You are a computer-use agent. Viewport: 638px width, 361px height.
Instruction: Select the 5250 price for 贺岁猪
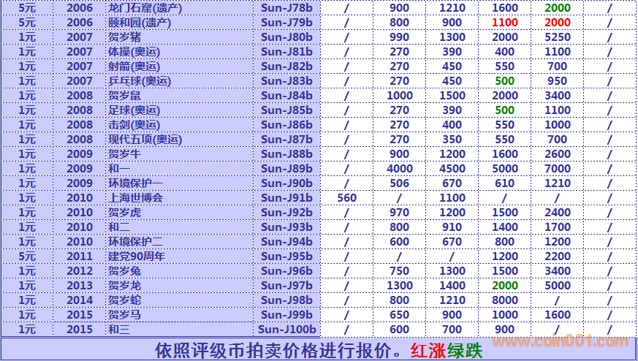pos(558,37)
